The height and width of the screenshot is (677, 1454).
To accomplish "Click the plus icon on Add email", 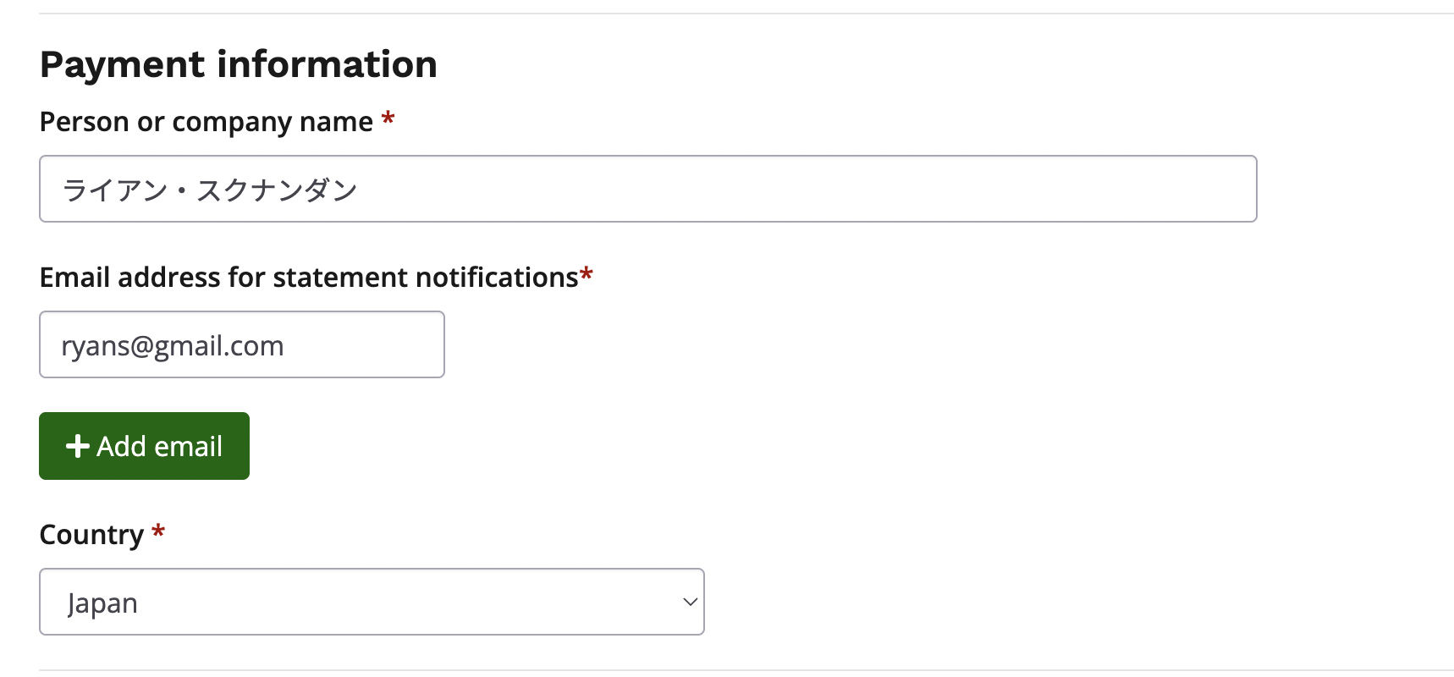I will point(78,446).
